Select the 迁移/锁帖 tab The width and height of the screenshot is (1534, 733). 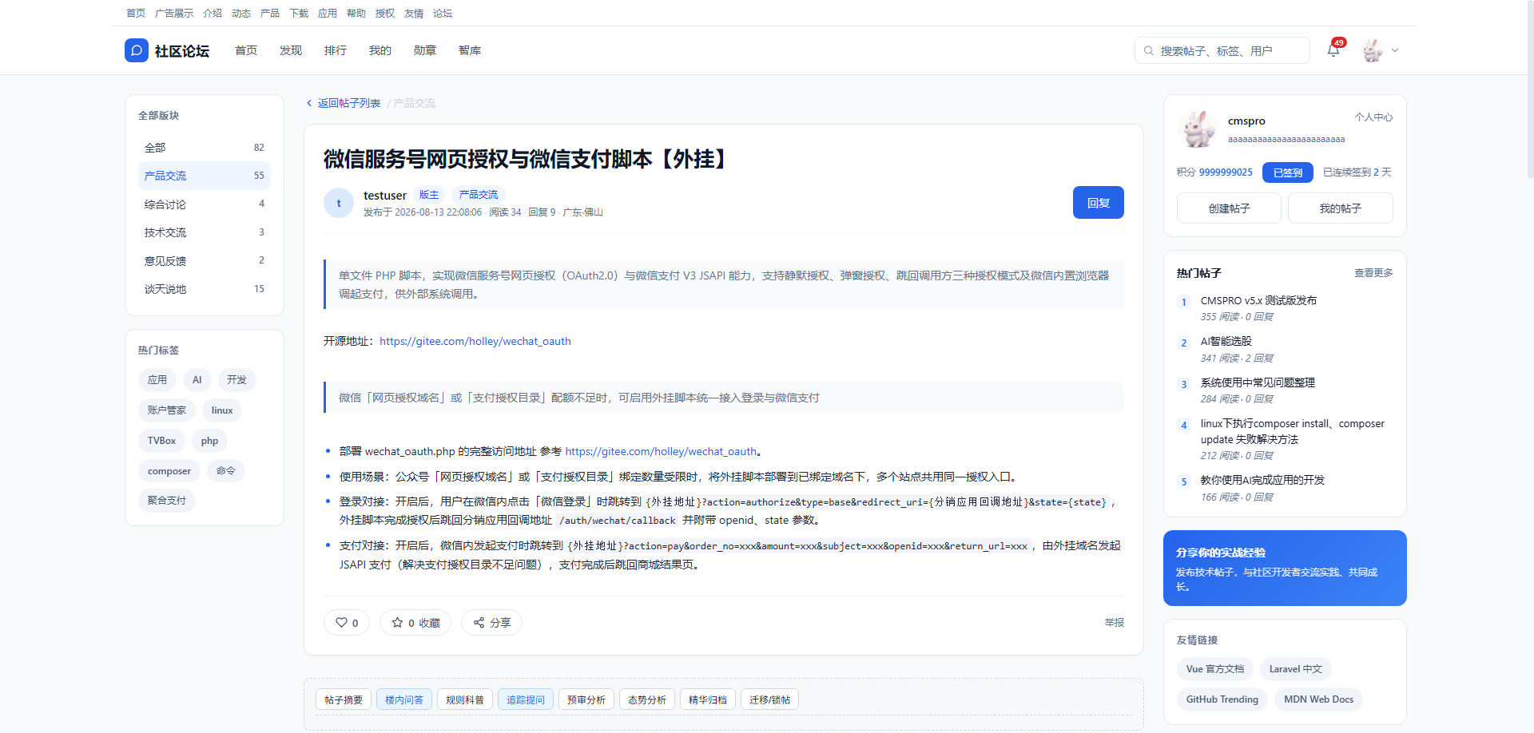(x=770, y=700)
